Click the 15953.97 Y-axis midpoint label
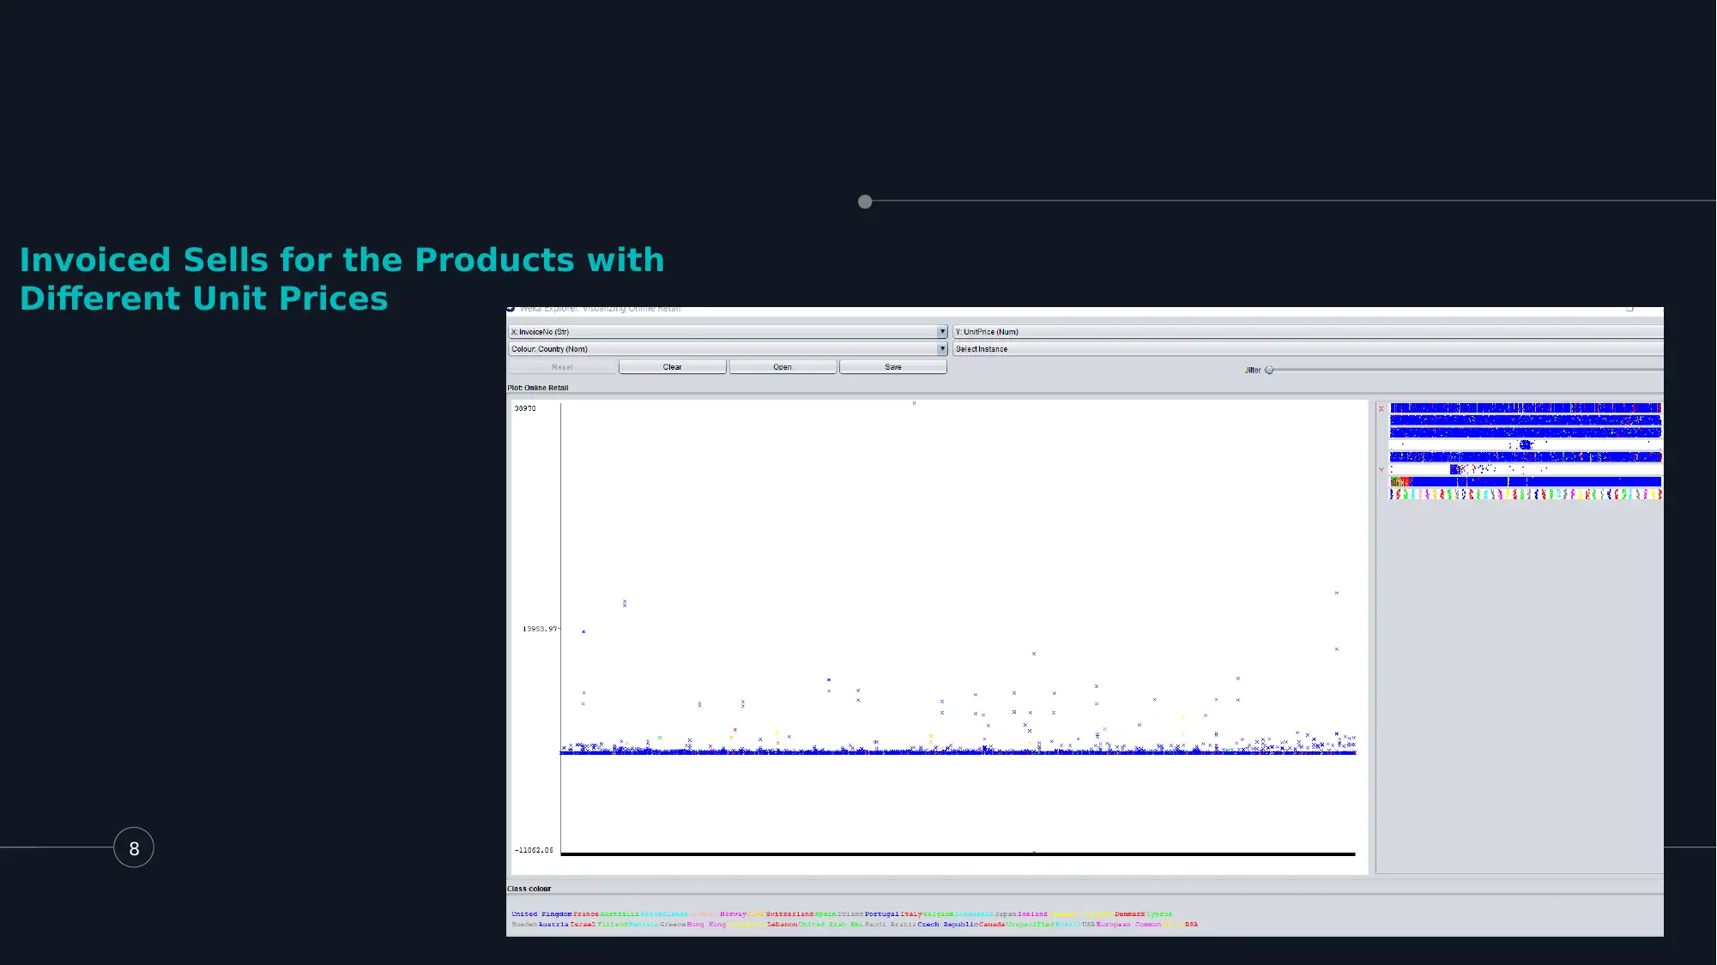The image size is (1717, 965). pos(540,629)
